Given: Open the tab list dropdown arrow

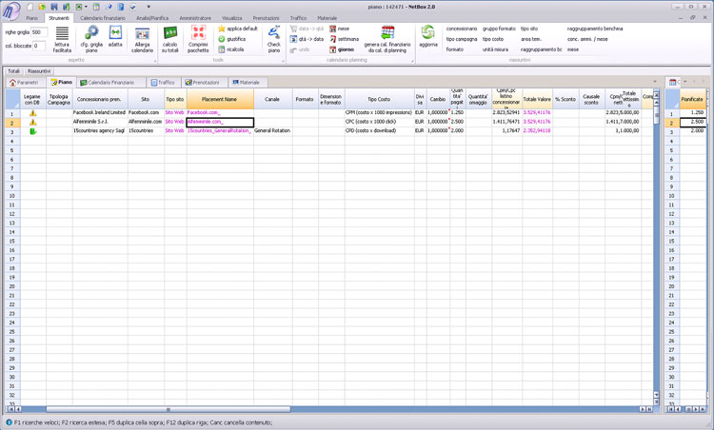Looking at the screenshot, I should [656, 83].
